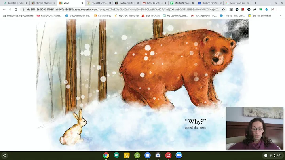
Task: Open the Starfall: Snowman bookmark
Action: click(260, 15)
